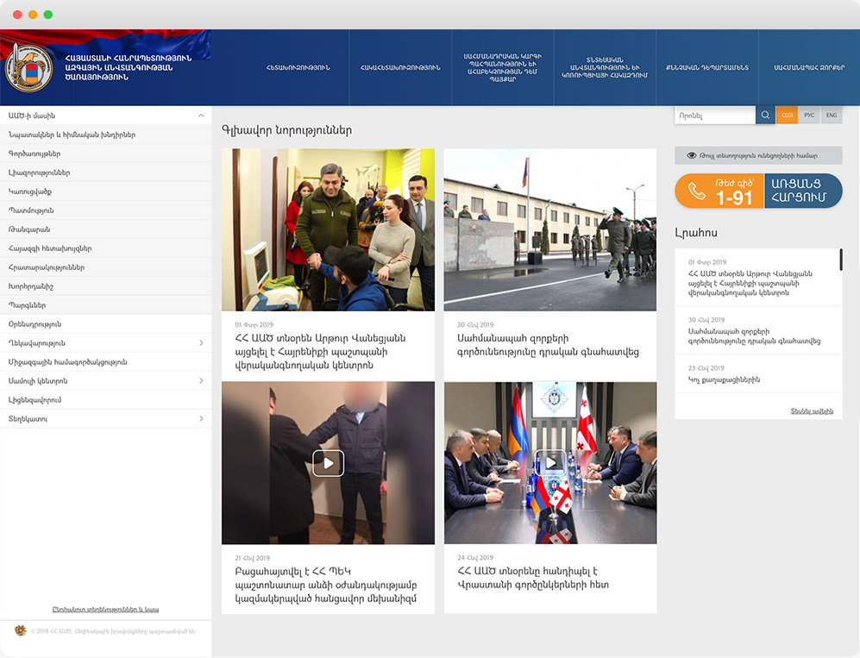Expand the Տեղեկատու sidebar section
Screen dimensions: 860x658
point(201,419)
